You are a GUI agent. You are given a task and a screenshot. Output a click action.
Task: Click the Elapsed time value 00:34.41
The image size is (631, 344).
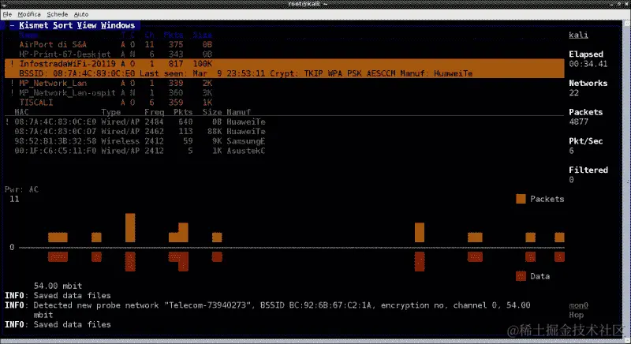coord(588,64)
